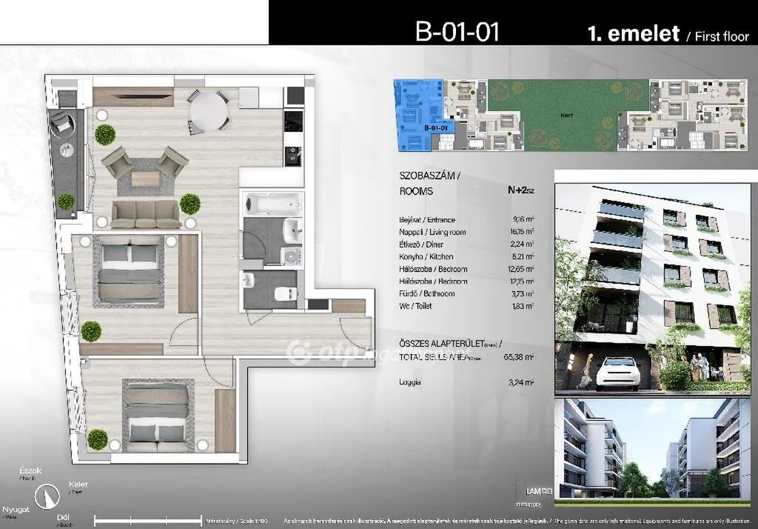The height and width of the screenshot is (529, 758).
Task: Click the "Nappali / Living room" row label
Action: 432,233
